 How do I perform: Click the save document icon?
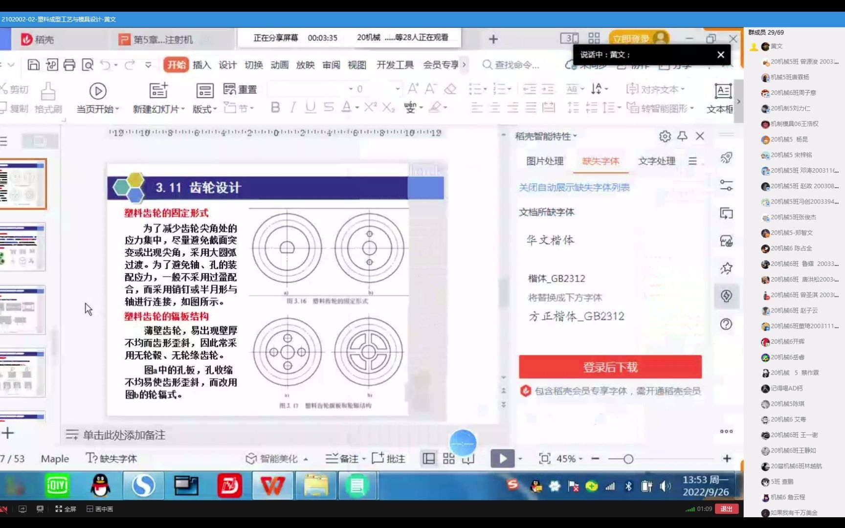(34, 65)
